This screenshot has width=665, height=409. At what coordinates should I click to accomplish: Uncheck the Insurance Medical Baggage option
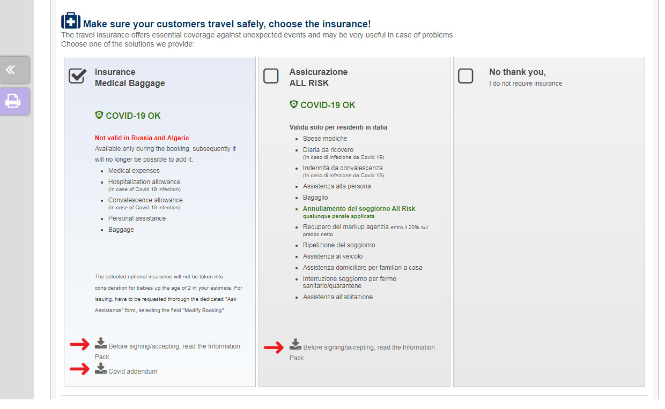point(77,75)
